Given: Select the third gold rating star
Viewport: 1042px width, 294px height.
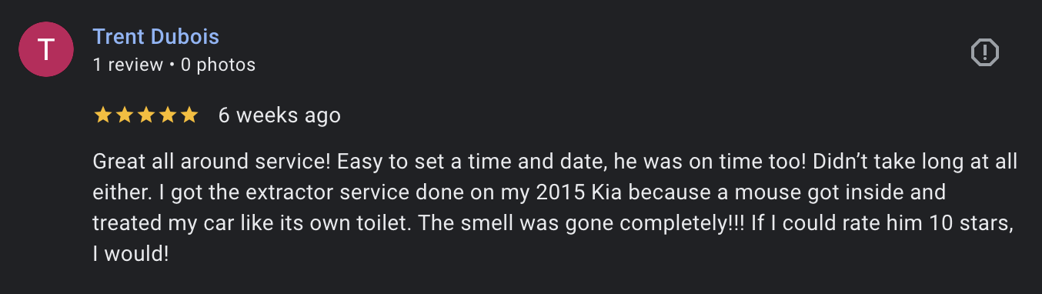Looking at the screenshot, I should (x=145, y=115).
